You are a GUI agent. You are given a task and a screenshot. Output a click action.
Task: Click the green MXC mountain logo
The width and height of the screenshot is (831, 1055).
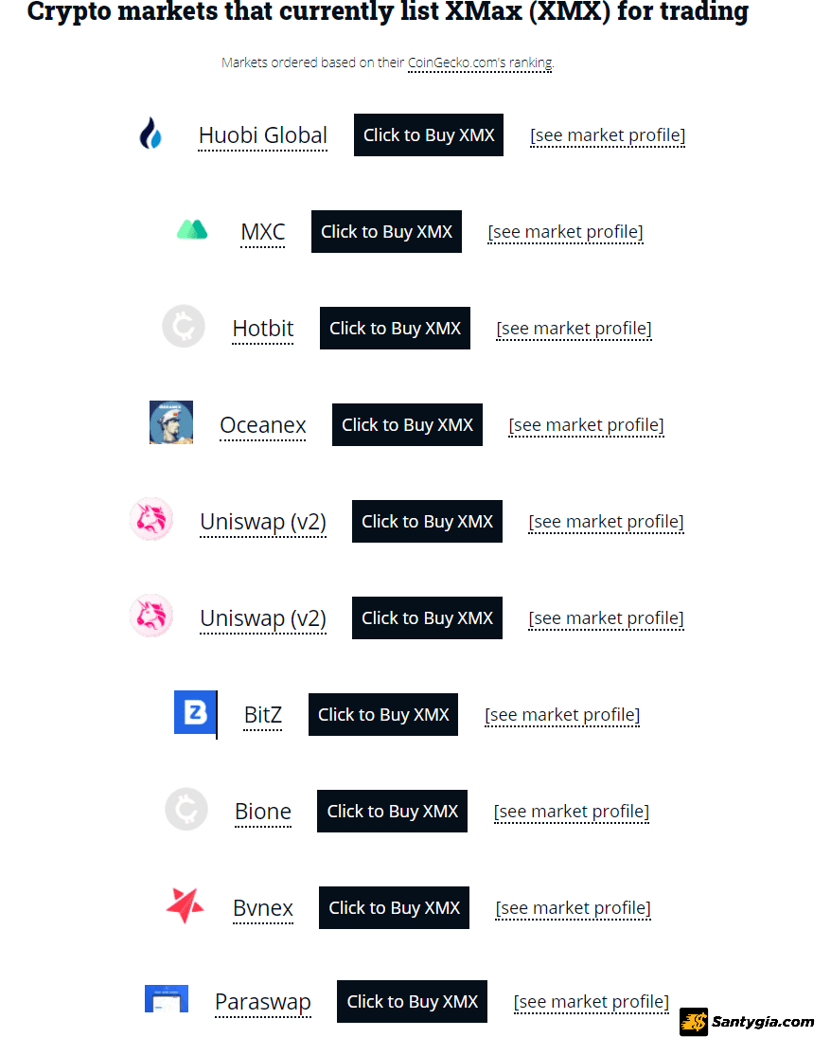[x=192, y=230]
